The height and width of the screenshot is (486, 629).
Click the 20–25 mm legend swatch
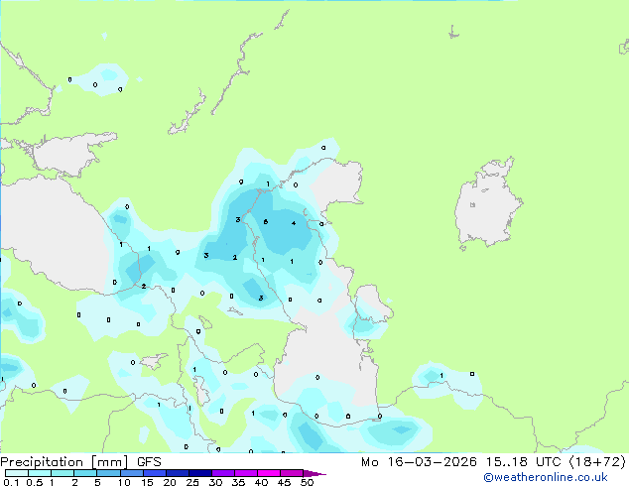(178, 473)
